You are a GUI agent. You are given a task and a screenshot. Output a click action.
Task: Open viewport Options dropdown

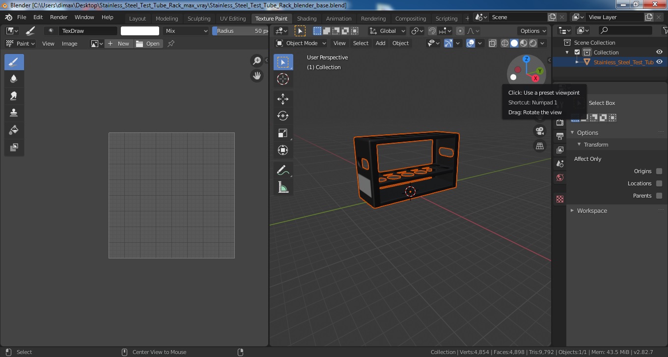click(x=532, y=31)
